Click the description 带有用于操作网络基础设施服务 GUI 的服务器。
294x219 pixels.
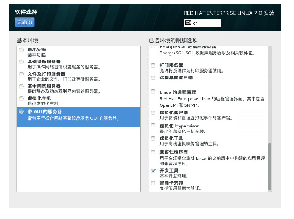(73, 118)
